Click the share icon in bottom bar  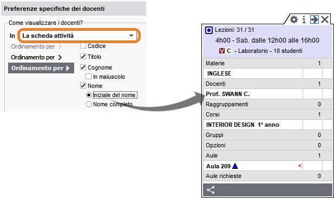211,190
